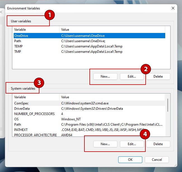Click value C:\Users\username\OneDrive; for user Path
Viewport: 182px width, 172px height.
[x=83, y=41]
